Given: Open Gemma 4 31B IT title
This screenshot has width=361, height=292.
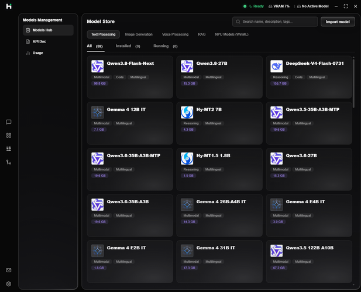Looking at the screenshot, I should tap(216, 248).
